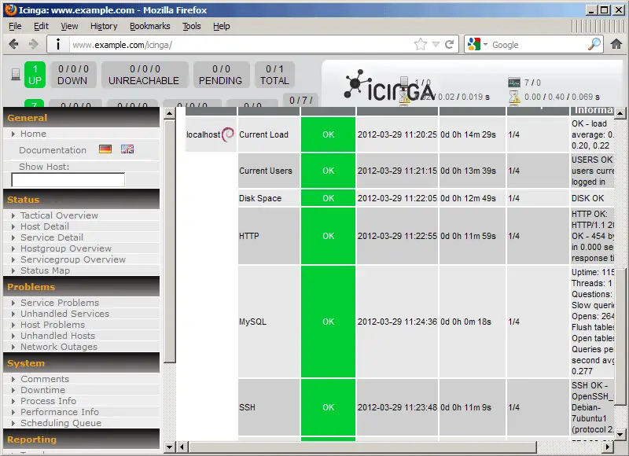Open Network Outages
Screen dimensions: 629x456
click(x=58, y=347)
